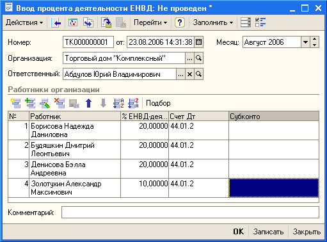This screenshot has height=242, width=327.
Task: Click the 44.01.2 account cell for Денисова
Action: tap(198, 169)
